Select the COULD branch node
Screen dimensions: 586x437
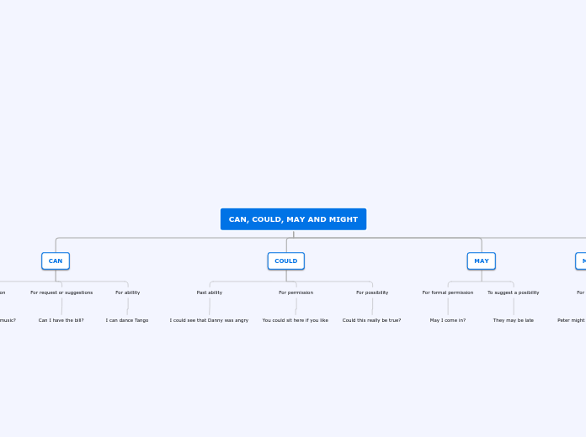(286, 261)
